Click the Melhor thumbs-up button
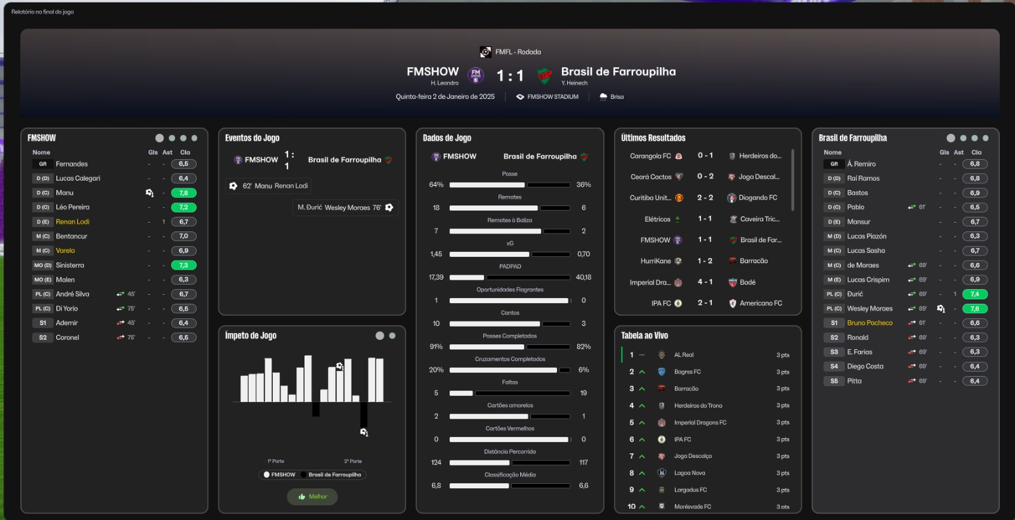The image size is (1015, 520). [312, 497]
